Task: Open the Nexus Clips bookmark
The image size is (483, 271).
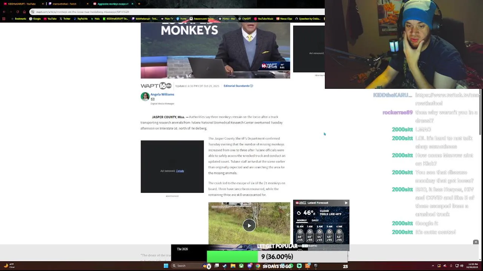Action: pyautogui.click(x=285, y=19)
